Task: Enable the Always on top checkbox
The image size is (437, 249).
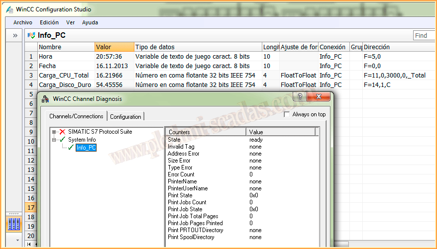Action: pyautogui.click(x=287, y=115)
